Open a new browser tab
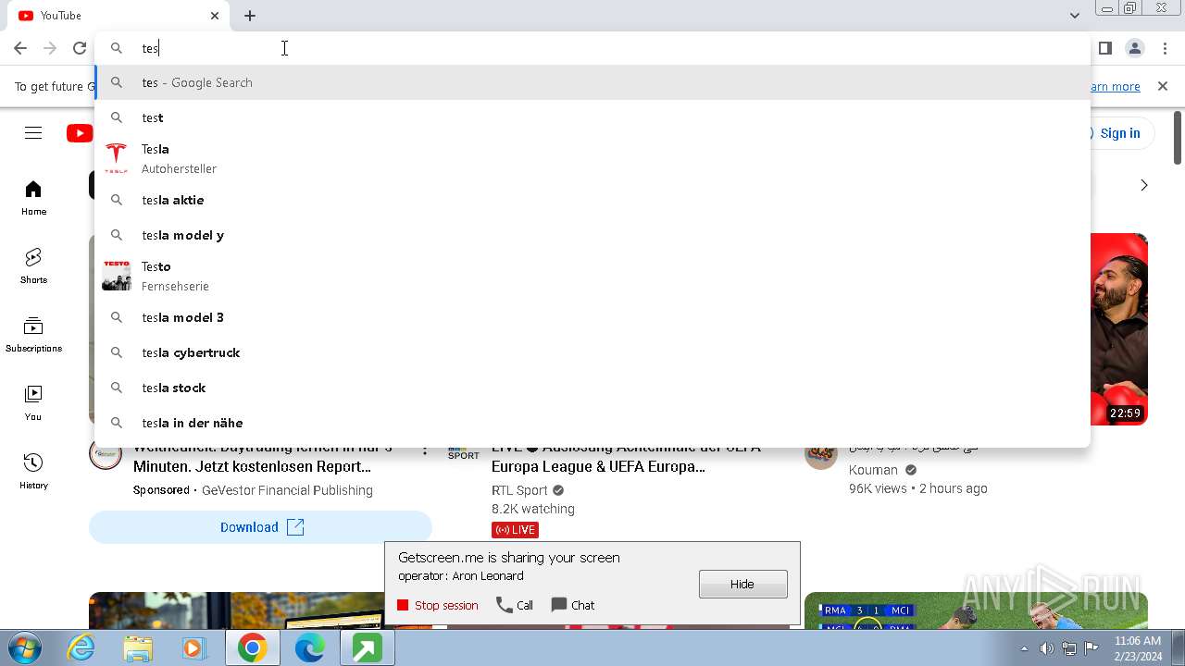 [250, 16]
